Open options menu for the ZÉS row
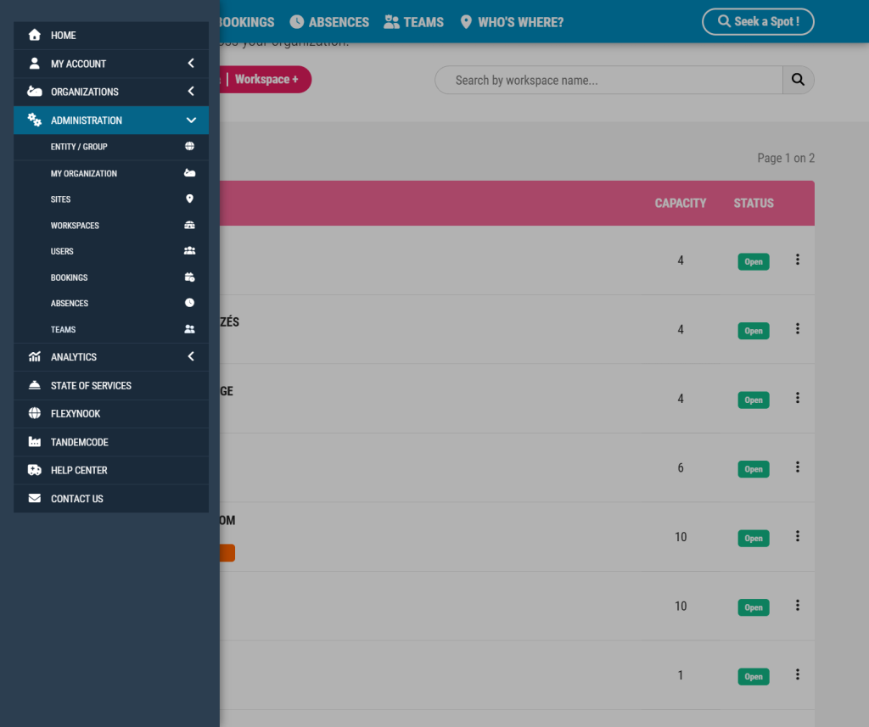The image size is (869, 727). point(798,328)
